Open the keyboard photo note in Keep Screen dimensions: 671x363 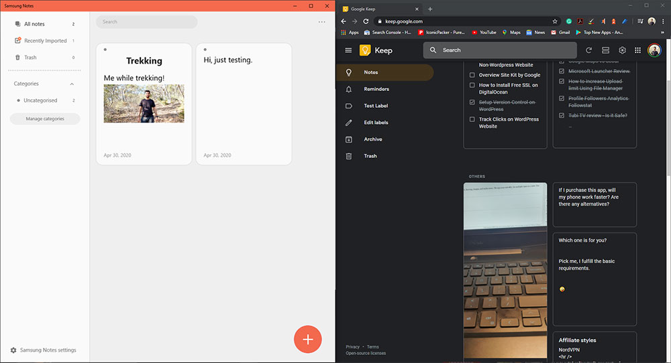click(505, 271)
